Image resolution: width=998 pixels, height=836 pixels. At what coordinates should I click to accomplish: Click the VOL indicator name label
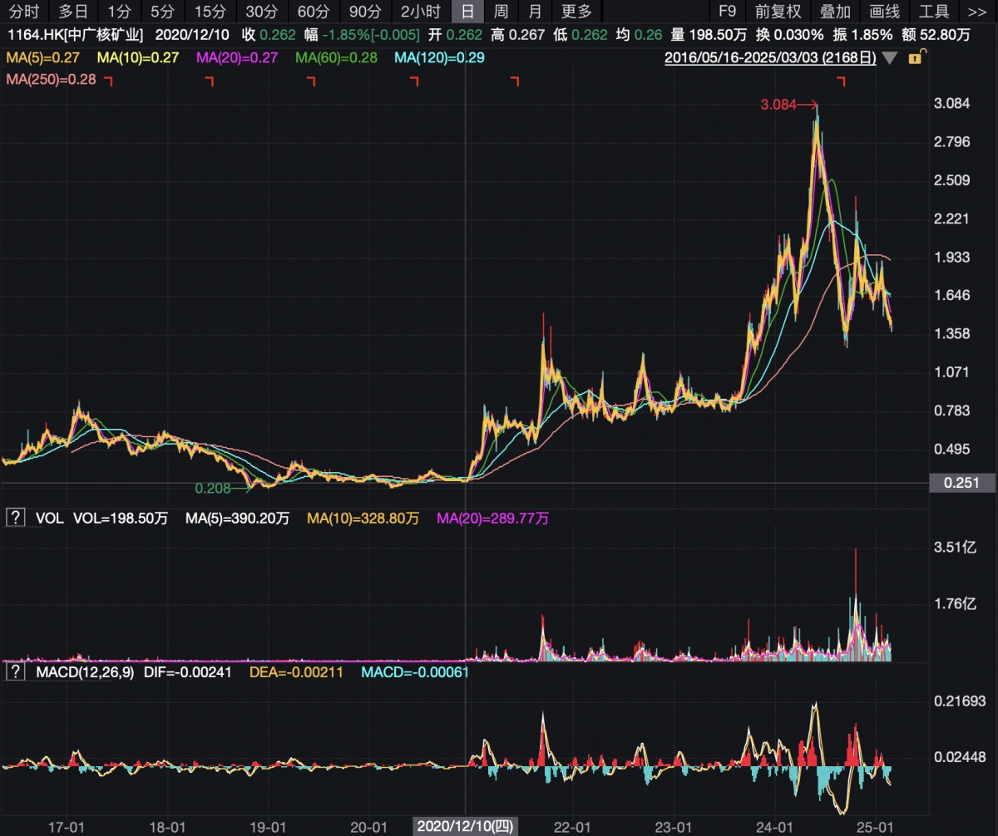(x=49, y=519)
